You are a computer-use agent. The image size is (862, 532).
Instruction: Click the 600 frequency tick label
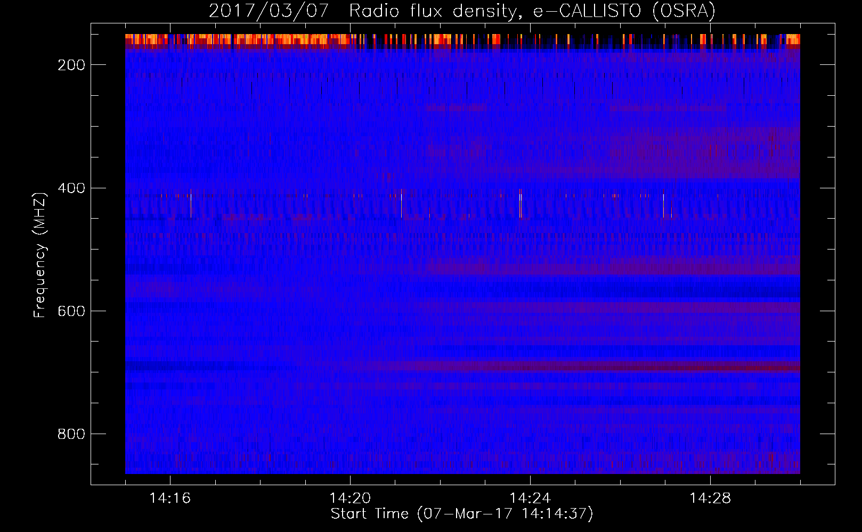coord(71,311)
